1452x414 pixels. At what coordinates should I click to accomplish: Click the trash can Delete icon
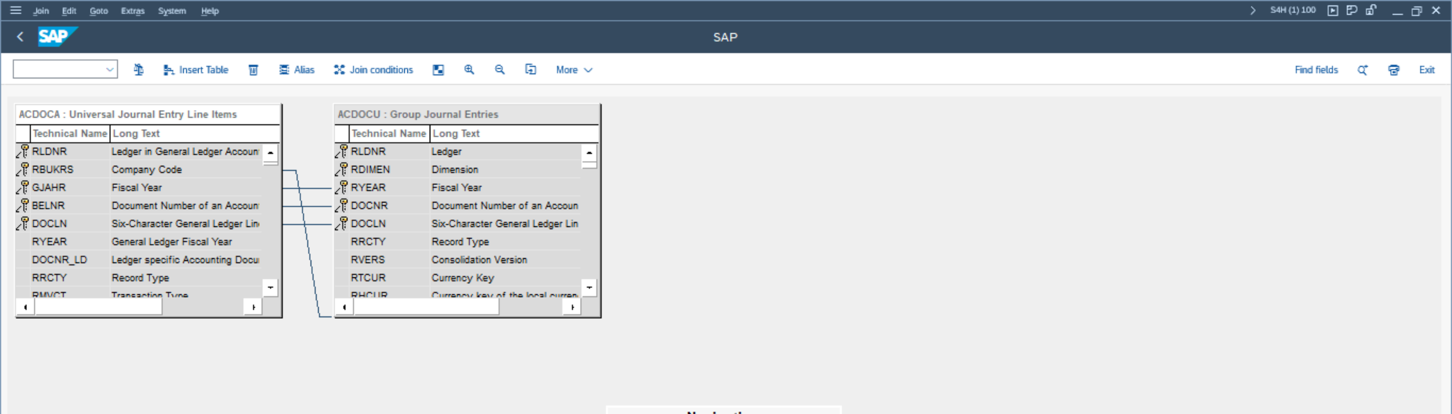[253, 70]
